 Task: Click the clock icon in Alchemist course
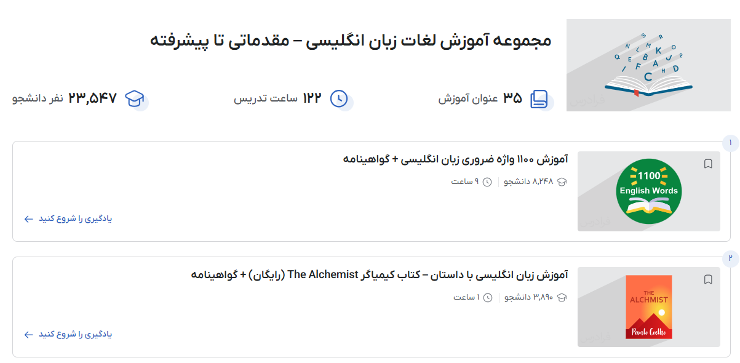pos(488,298)
